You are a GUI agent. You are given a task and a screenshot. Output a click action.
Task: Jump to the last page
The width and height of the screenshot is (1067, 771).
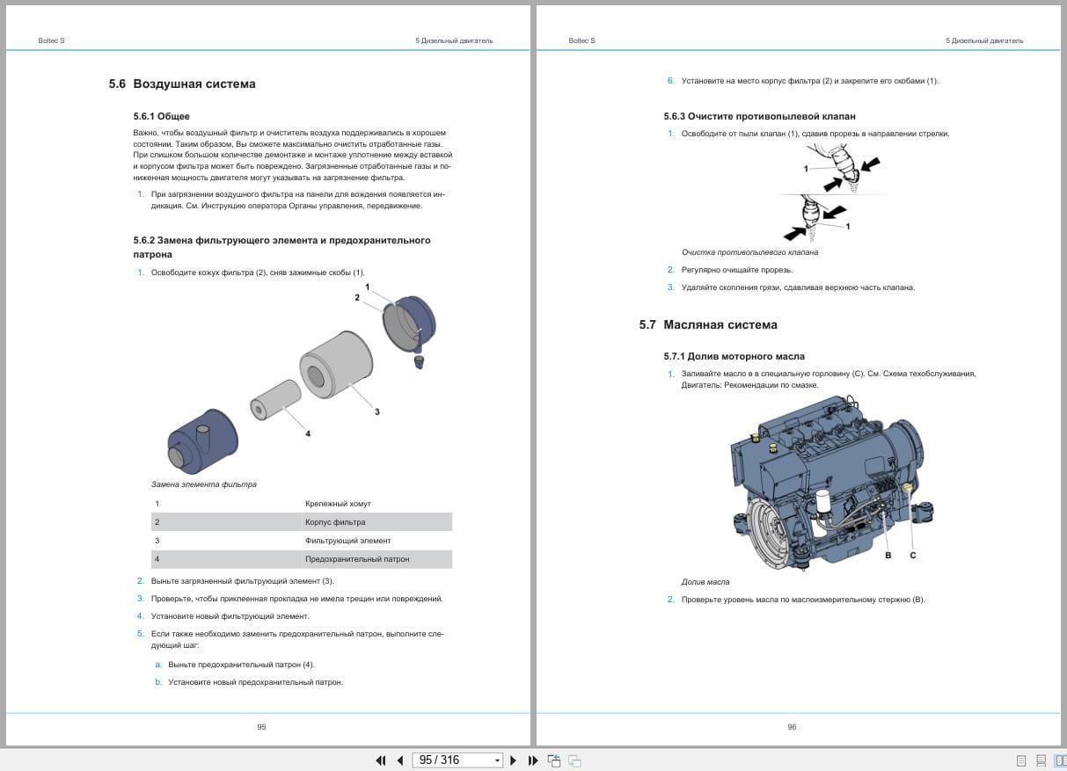tap(531, 760)
